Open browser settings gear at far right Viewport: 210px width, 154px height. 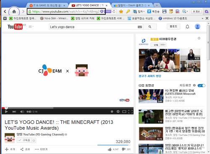pos(207,11)
